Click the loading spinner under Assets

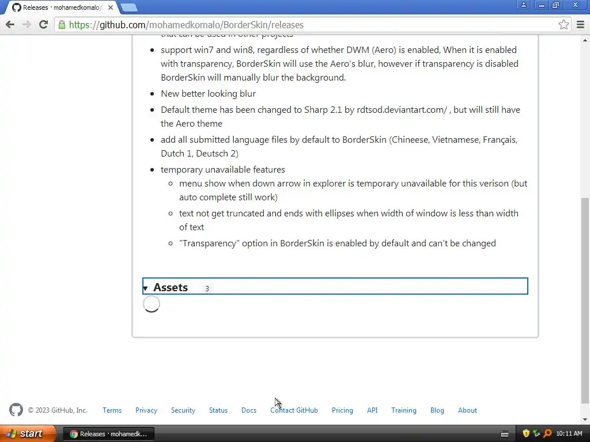click(152, 304)
